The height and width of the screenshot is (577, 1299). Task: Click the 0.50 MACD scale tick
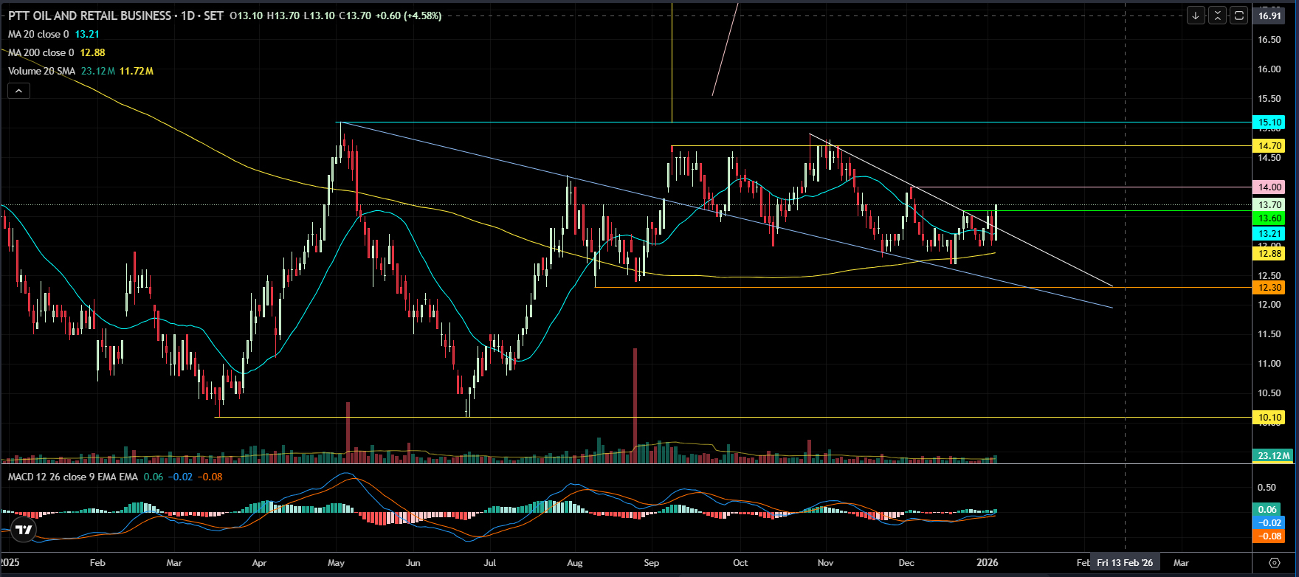pos(1267,488)
